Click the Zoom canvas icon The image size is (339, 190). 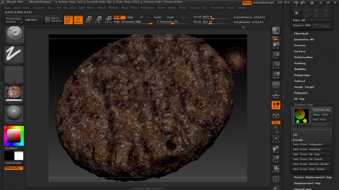(x=276, y=55)
